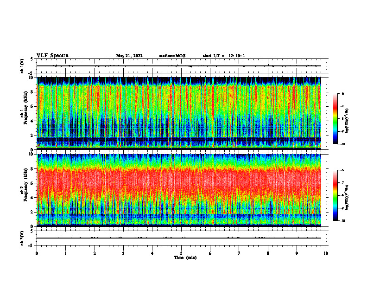Click time axis tick label "7"

239,253
